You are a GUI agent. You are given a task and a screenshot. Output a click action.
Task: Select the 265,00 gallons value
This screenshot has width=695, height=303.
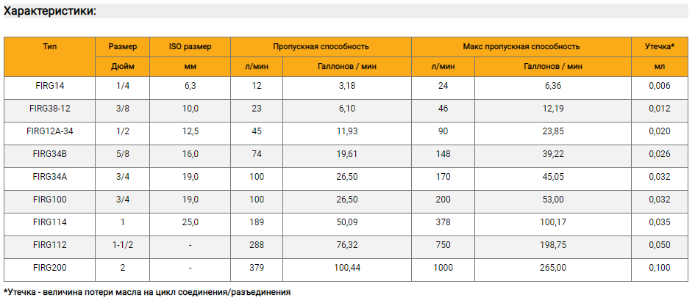click(x=553, y=268)
